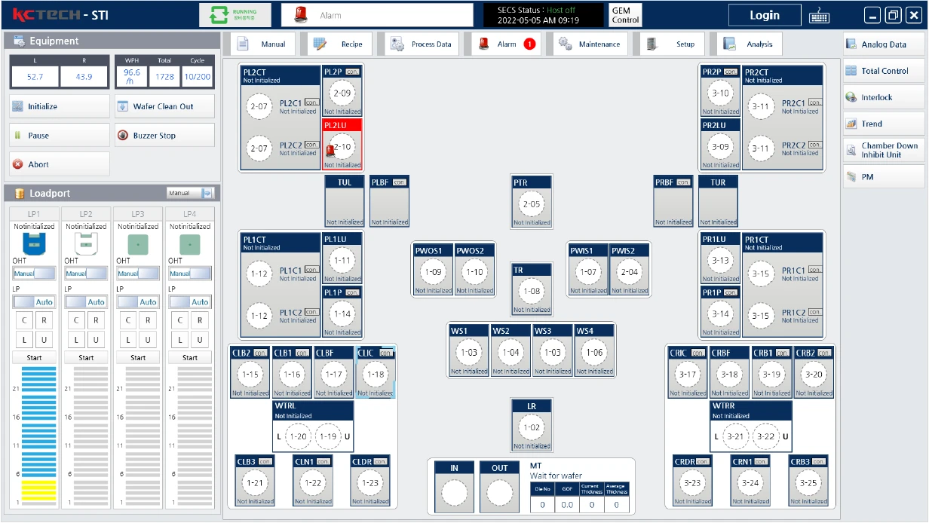Click the L field value 52.7
929x523 pixels.
[x=35, y=77]
